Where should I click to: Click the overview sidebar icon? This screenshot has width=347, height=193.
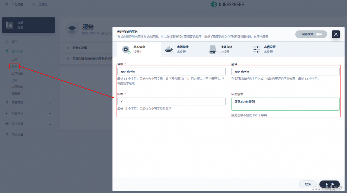tap(7, 42)
